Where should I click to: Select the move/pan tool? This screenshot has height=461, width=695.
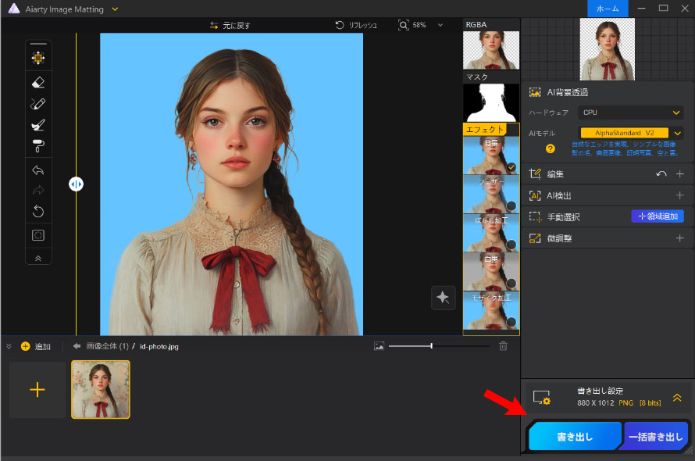38,58
